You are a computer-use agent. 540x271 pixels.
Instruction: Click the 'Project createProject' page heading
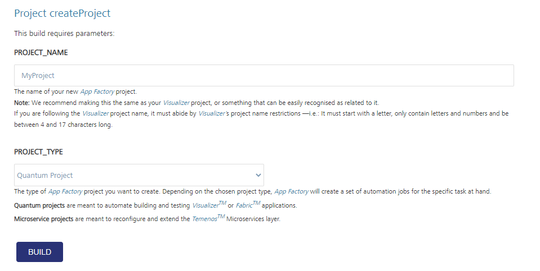tap(63, 13)
